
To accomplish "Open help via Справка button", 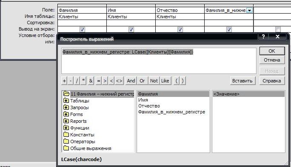I will pos(272,81).
